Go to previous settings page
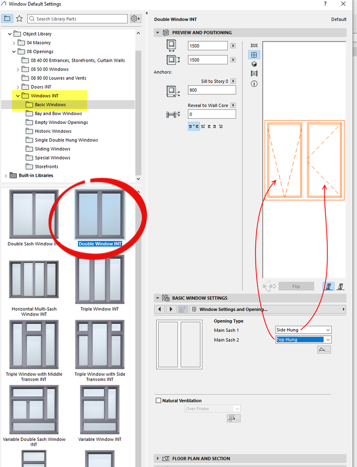The height and width of the screenshot is (467, 357). [x=160, y=309]
